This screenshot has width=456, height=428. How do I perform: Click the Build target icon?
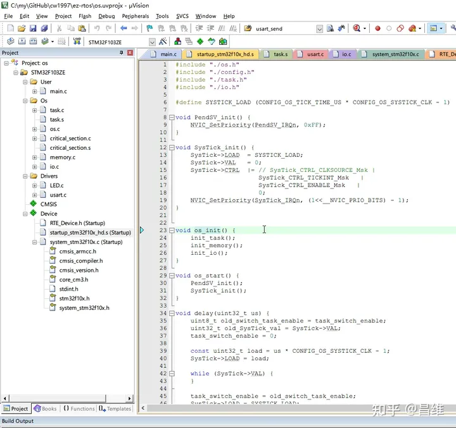[22, 42]
